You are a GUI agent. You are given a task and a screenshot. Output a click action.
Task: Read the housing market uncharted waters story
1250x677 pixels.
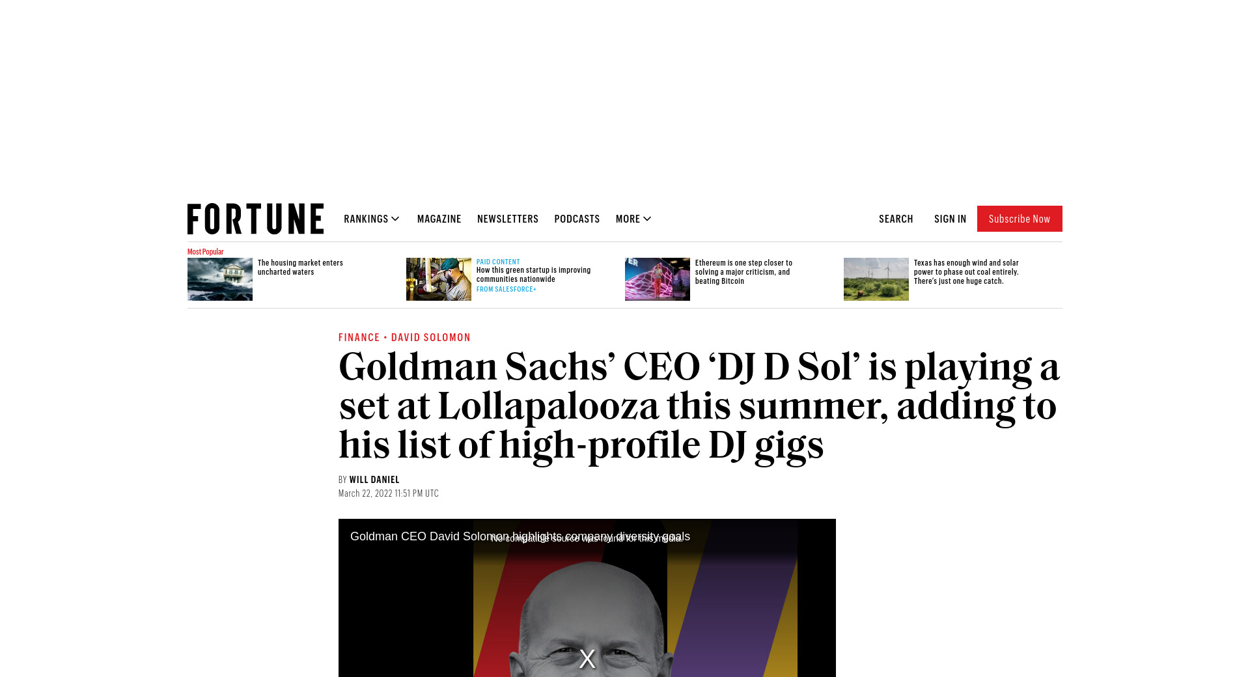(300, 268)
